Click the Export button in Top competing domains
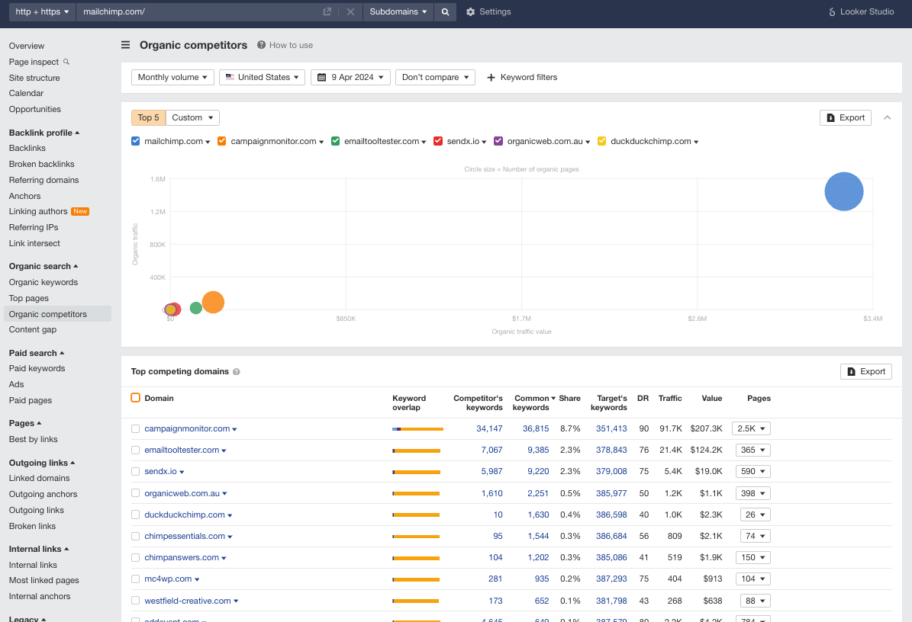The width and height of the screenshot is (912, 622). coord(865,371)
